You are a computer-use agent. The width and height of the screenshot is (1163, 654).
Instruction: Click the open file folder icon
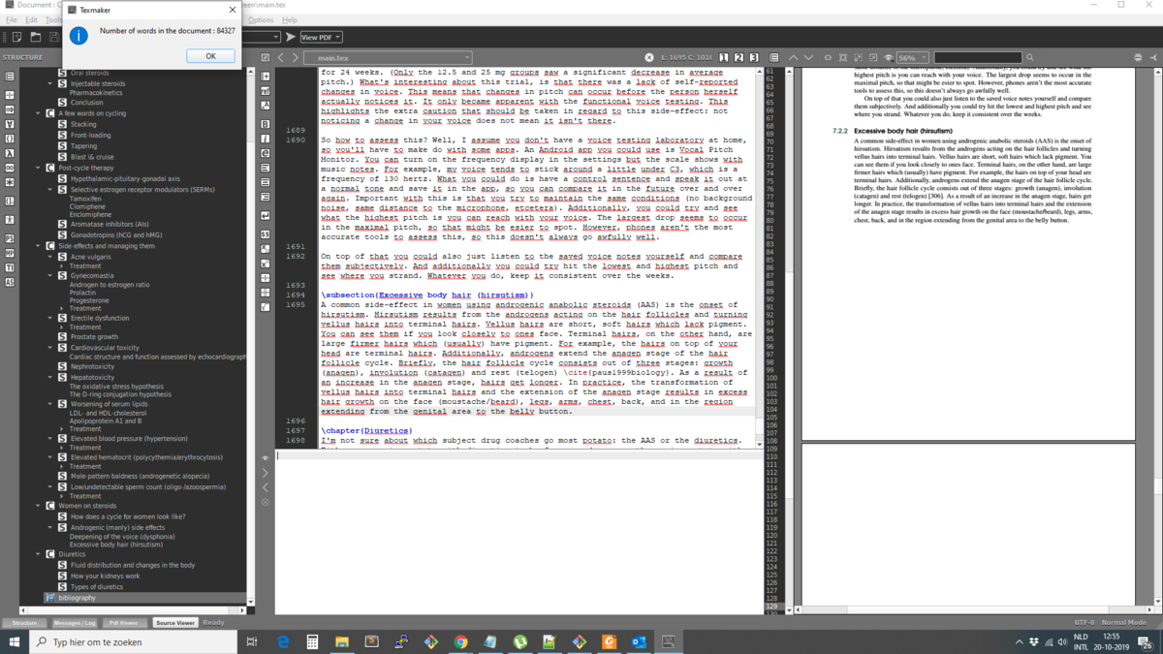tap(36, 37)
